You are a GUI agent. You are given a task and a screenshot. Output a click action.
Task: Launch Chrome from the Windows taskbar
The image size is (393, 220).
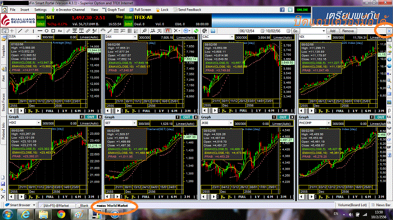pos(61,214)
